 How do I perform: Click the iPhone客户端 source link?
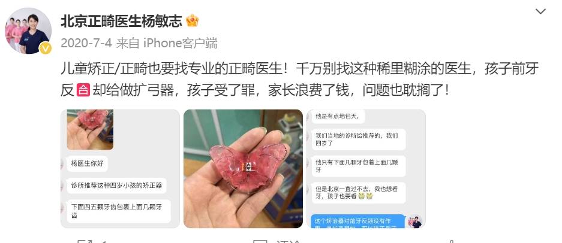pyautogui.click(x=181, y=43)
